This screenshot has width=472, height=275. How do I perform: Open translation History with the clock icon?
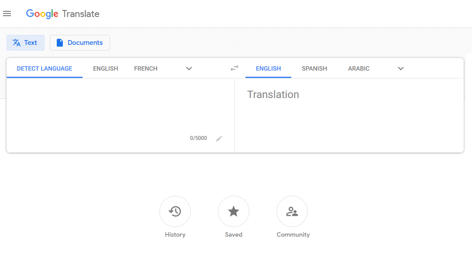click(x=175, y=211)
